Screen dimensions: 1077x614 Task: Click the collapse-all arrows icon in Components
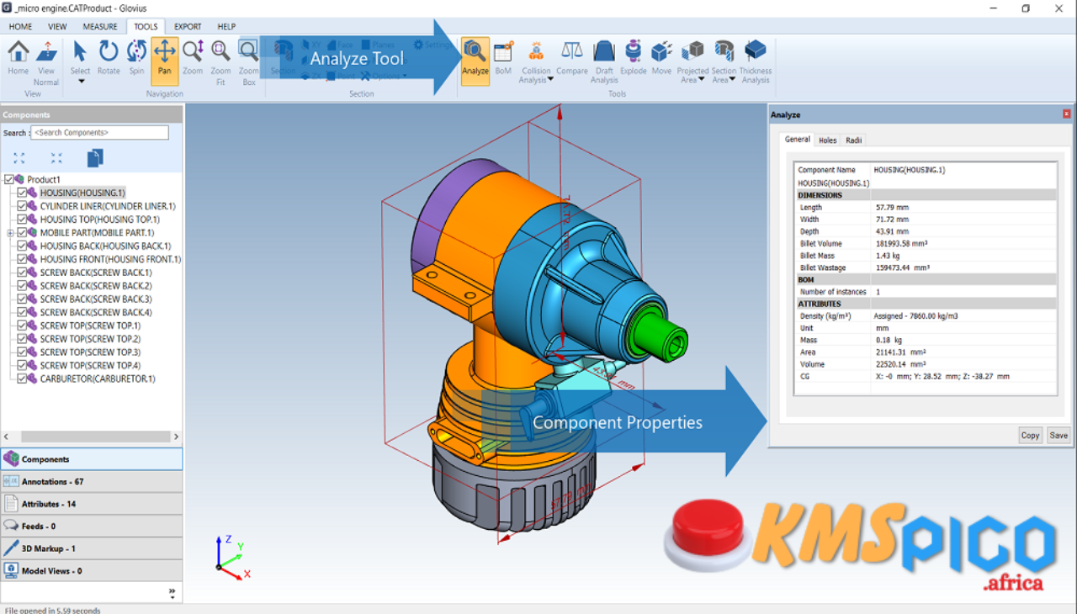pyautogui.click(x=56, y=158)
